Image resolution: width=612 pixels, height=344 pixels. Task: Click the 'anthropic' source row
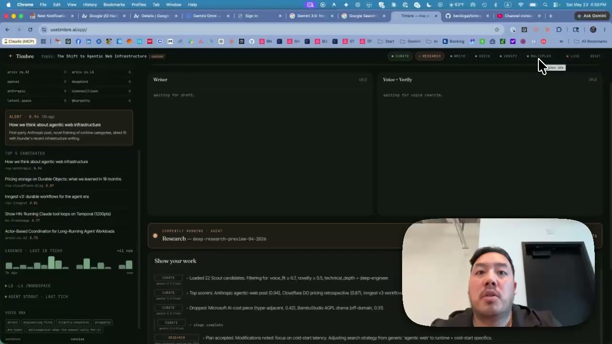pos(36,91)
